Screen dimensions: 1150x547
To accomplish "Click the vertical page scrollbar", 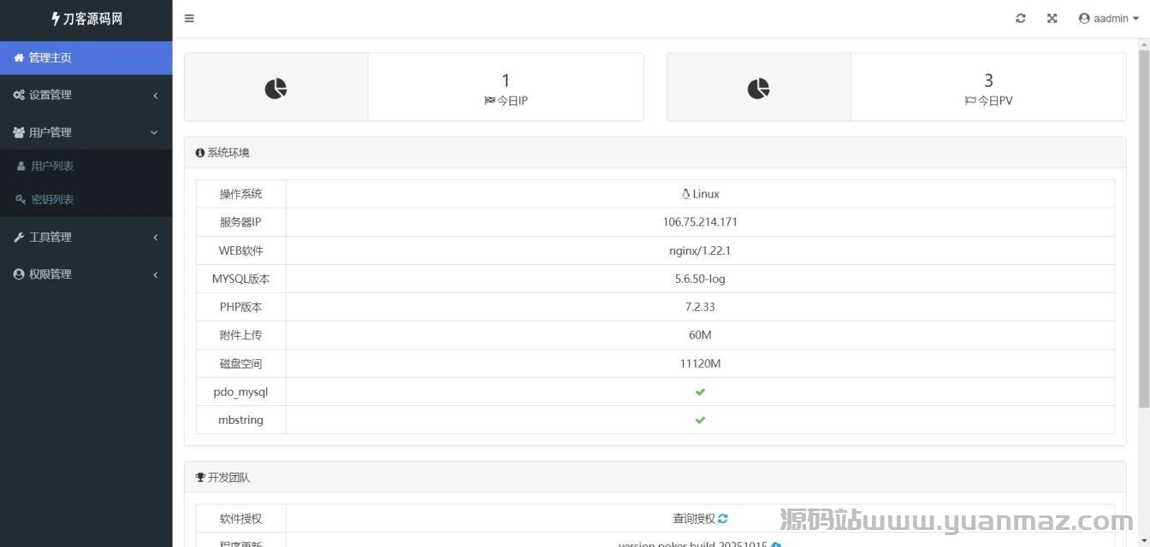I will (1144, 229).
